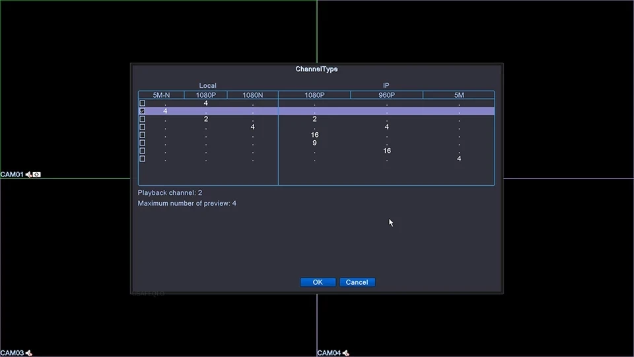Dismiss the ChannelType dialog with Cancel
634x357 pixels.
click(x=357, y=282)
